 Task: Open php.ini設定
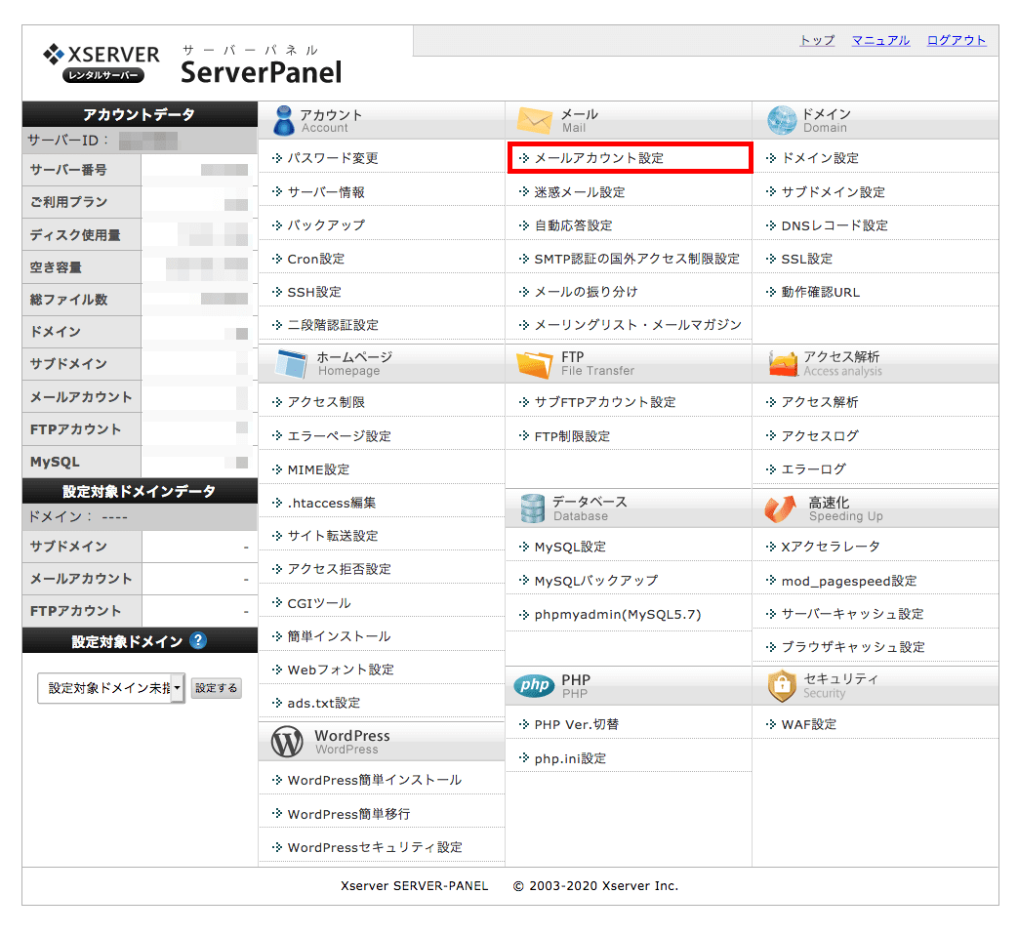coord(570,758)
